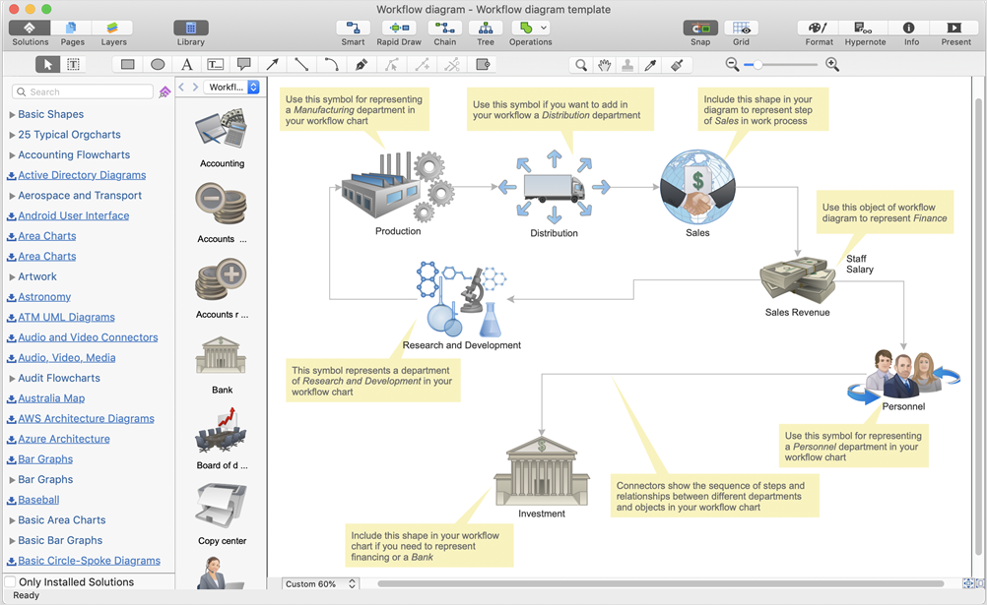Select the text selection tool
987x605 pixels.
pos(73,64)
